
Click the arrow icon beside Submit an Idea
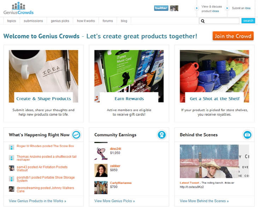pyautogui.click(x=227, y=8)
